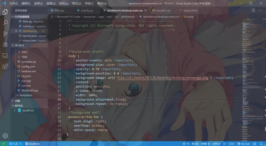Open the Explorer view in activity bar
The image size is (266, 146).
tap(5, 12)
